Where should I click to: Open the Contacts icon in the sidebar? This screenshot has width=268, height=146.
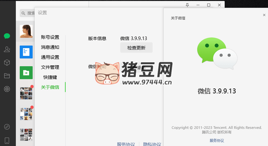click(7, 49)
